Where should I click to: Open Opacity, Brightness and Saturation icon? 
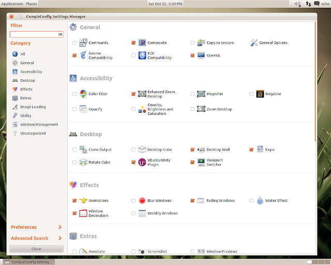point(142,109)
